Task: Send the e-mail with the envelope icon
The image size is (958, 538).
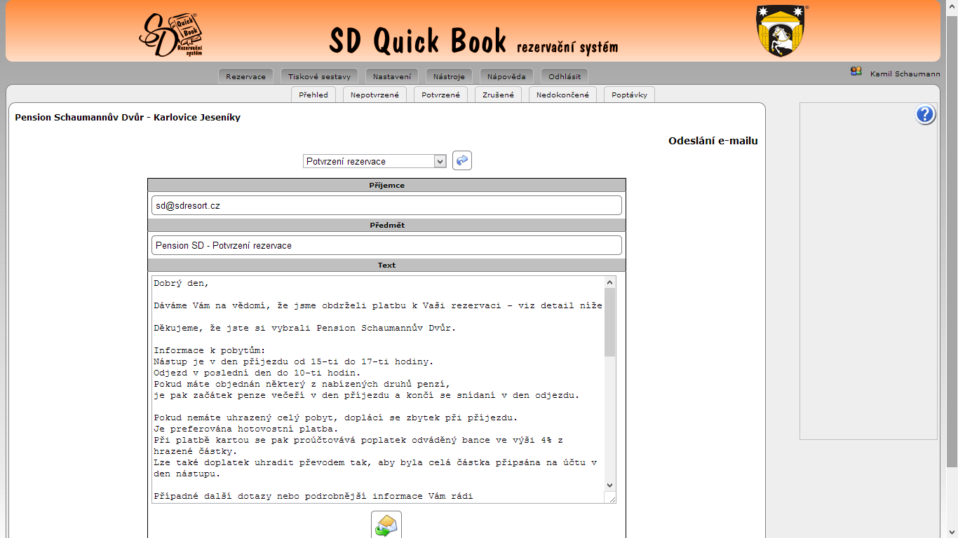Action: tap(386, 525)
